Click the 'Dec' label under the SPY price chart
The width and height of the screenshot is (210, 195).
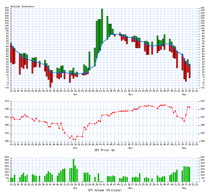(184, 148)
